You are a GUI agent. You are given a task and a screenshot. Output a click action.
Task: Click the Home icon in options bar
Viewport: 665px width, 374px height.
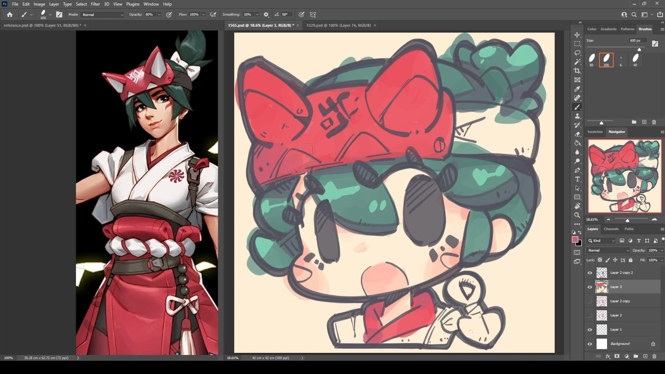[x=10, y=15]
